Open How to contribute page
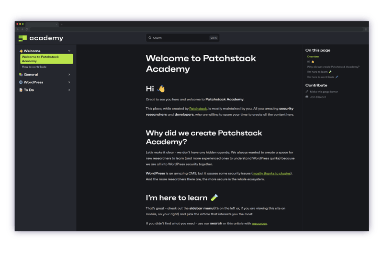Image resolution: width=383 pixels, height=255 pixels. 34,67
